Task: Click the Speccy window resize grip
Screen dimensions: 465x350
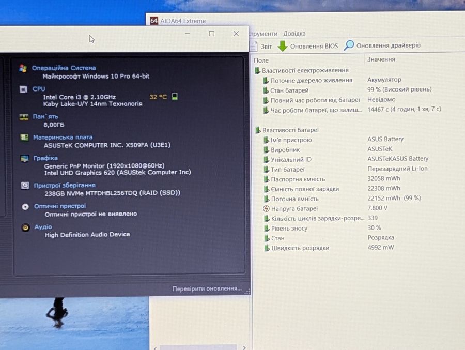Action: [x=247, y=292]
